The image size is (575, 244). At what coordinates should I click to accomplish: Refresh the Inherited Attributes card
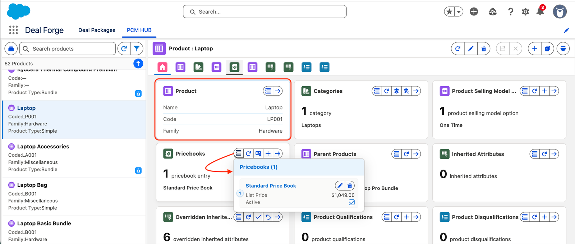click(x=544, y=154)
